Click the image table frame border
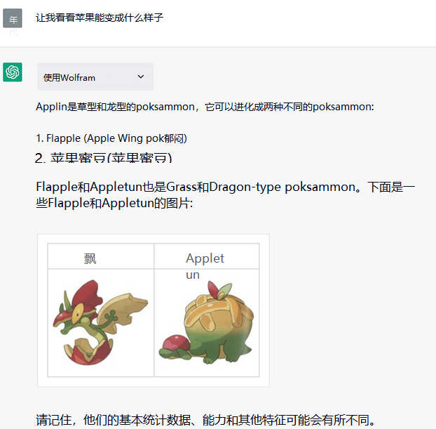 pyautogui.click(x=154, y=310)
